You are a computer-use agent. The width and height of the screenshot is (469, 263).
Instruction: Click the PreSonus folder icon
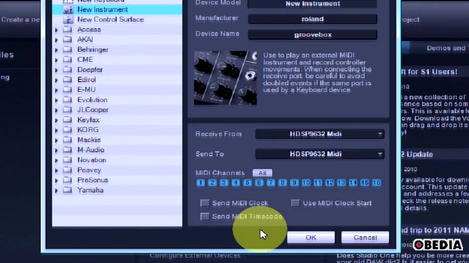point(67,180)
